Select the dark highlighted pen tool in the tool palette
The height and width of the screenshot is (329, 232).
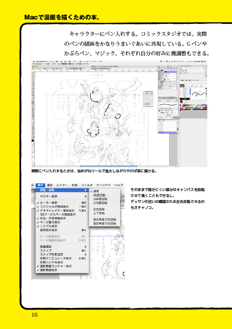point(182,86)
